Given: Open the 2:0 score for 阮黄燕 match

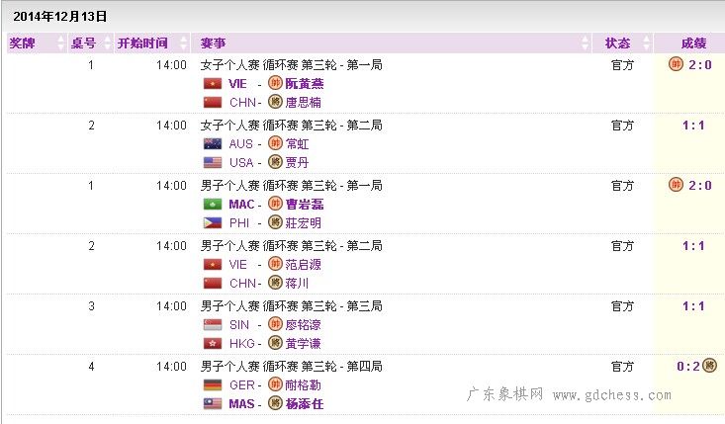Looking at the screenshot, I should coord(698,65).
